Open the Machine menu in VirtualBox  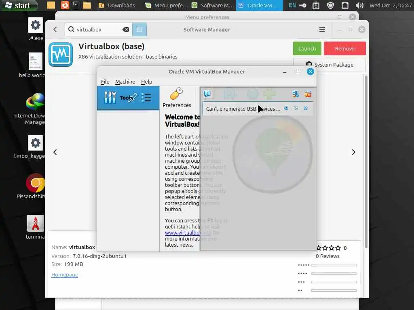click(x=125, y=82)
